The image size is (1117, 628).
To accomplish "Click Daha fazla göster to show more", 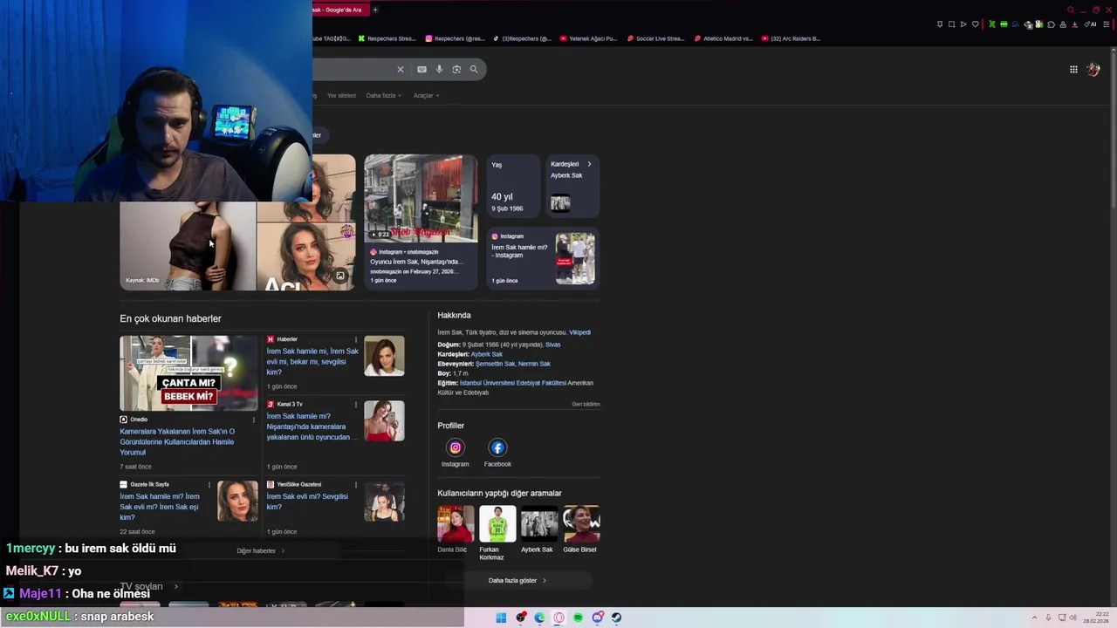I will tap(517, 580).
